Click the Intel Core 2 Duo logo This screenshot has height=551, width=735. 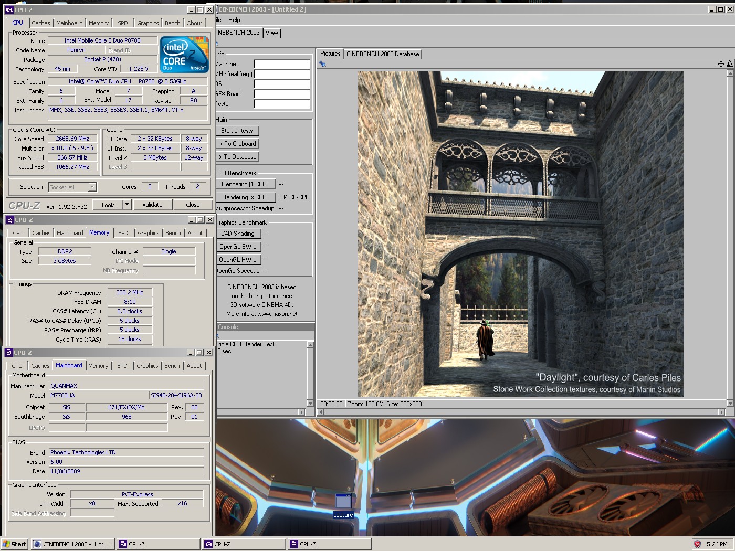tap(184, 54)
